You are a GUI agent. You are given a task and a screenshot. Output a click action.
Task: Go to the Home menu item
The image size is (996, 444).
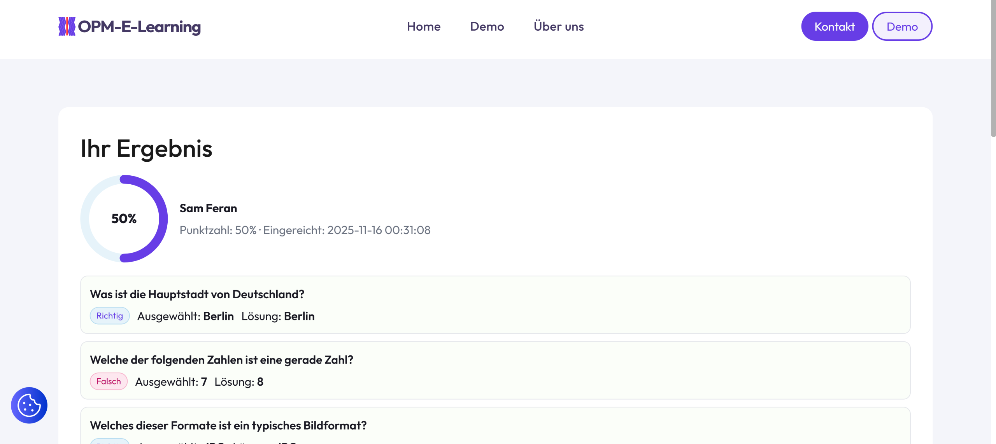pos(424,26)
